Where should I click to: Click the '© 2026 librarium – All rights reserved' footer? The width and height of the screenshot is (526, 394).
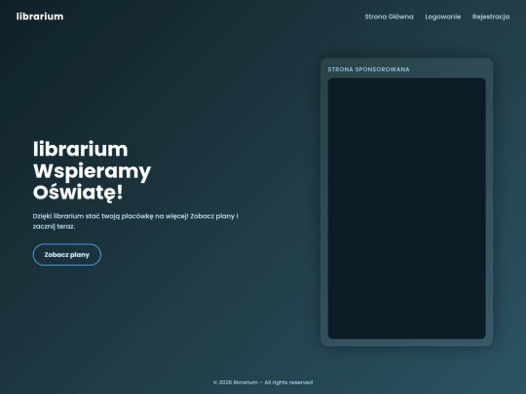click(263, 382)
